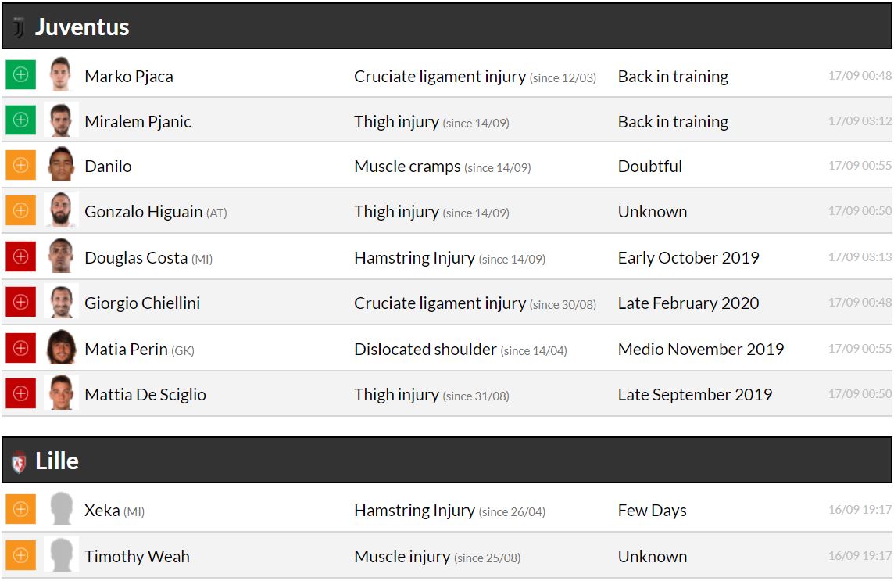Click Danilo's Muscle cramps injury text
The width and height of the screenshot is (894, 581).
click(x=407, y=167)
